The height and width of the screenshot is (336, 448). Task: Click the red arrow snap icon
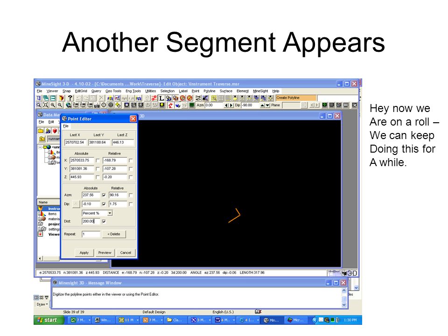click(170, 105)
